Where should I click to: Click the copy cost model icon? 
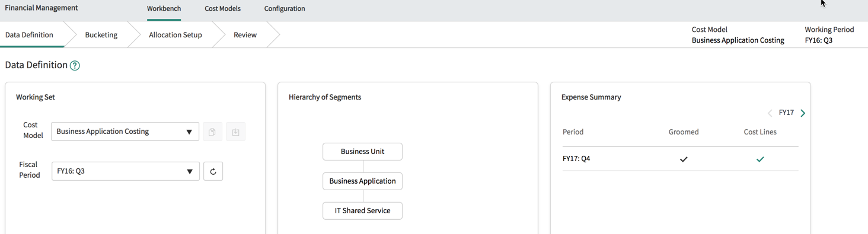[x=212, y=132]
